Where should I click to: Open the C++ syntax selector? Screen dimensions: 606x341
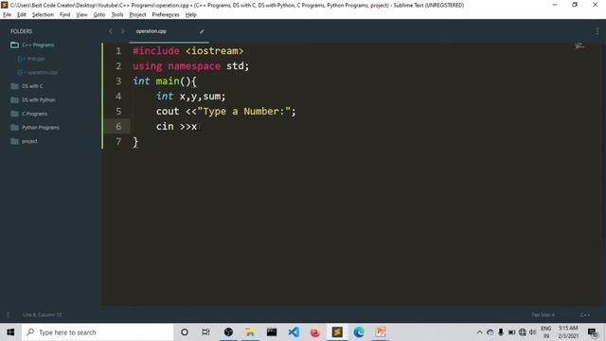585,314
